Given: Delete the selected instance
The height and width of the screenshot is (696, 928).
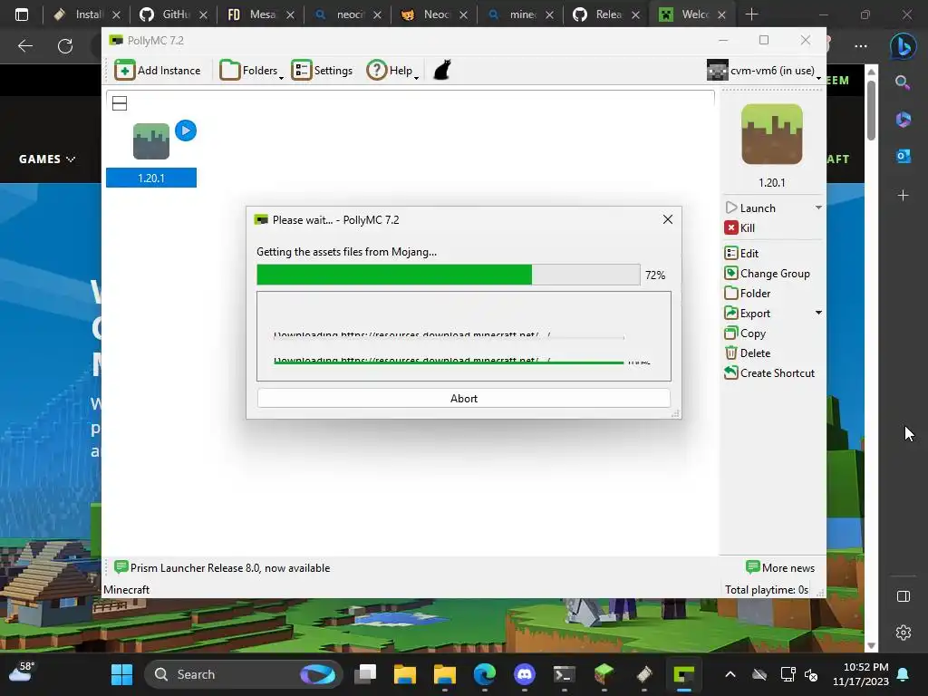Looking at the screenshot, I should pyautogui.click(x=748, y=353).
